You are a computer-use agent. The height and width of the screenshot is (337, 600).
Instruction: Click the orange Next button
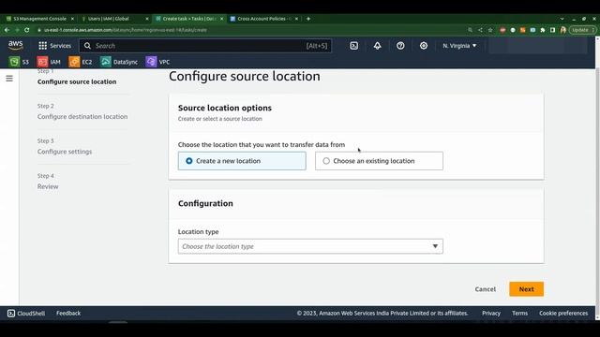[526, 289]
